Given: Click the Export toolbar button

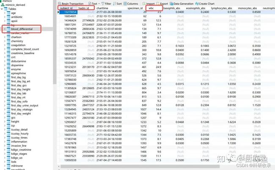Looking at the screenshot, I should click(x=162, y=4).
